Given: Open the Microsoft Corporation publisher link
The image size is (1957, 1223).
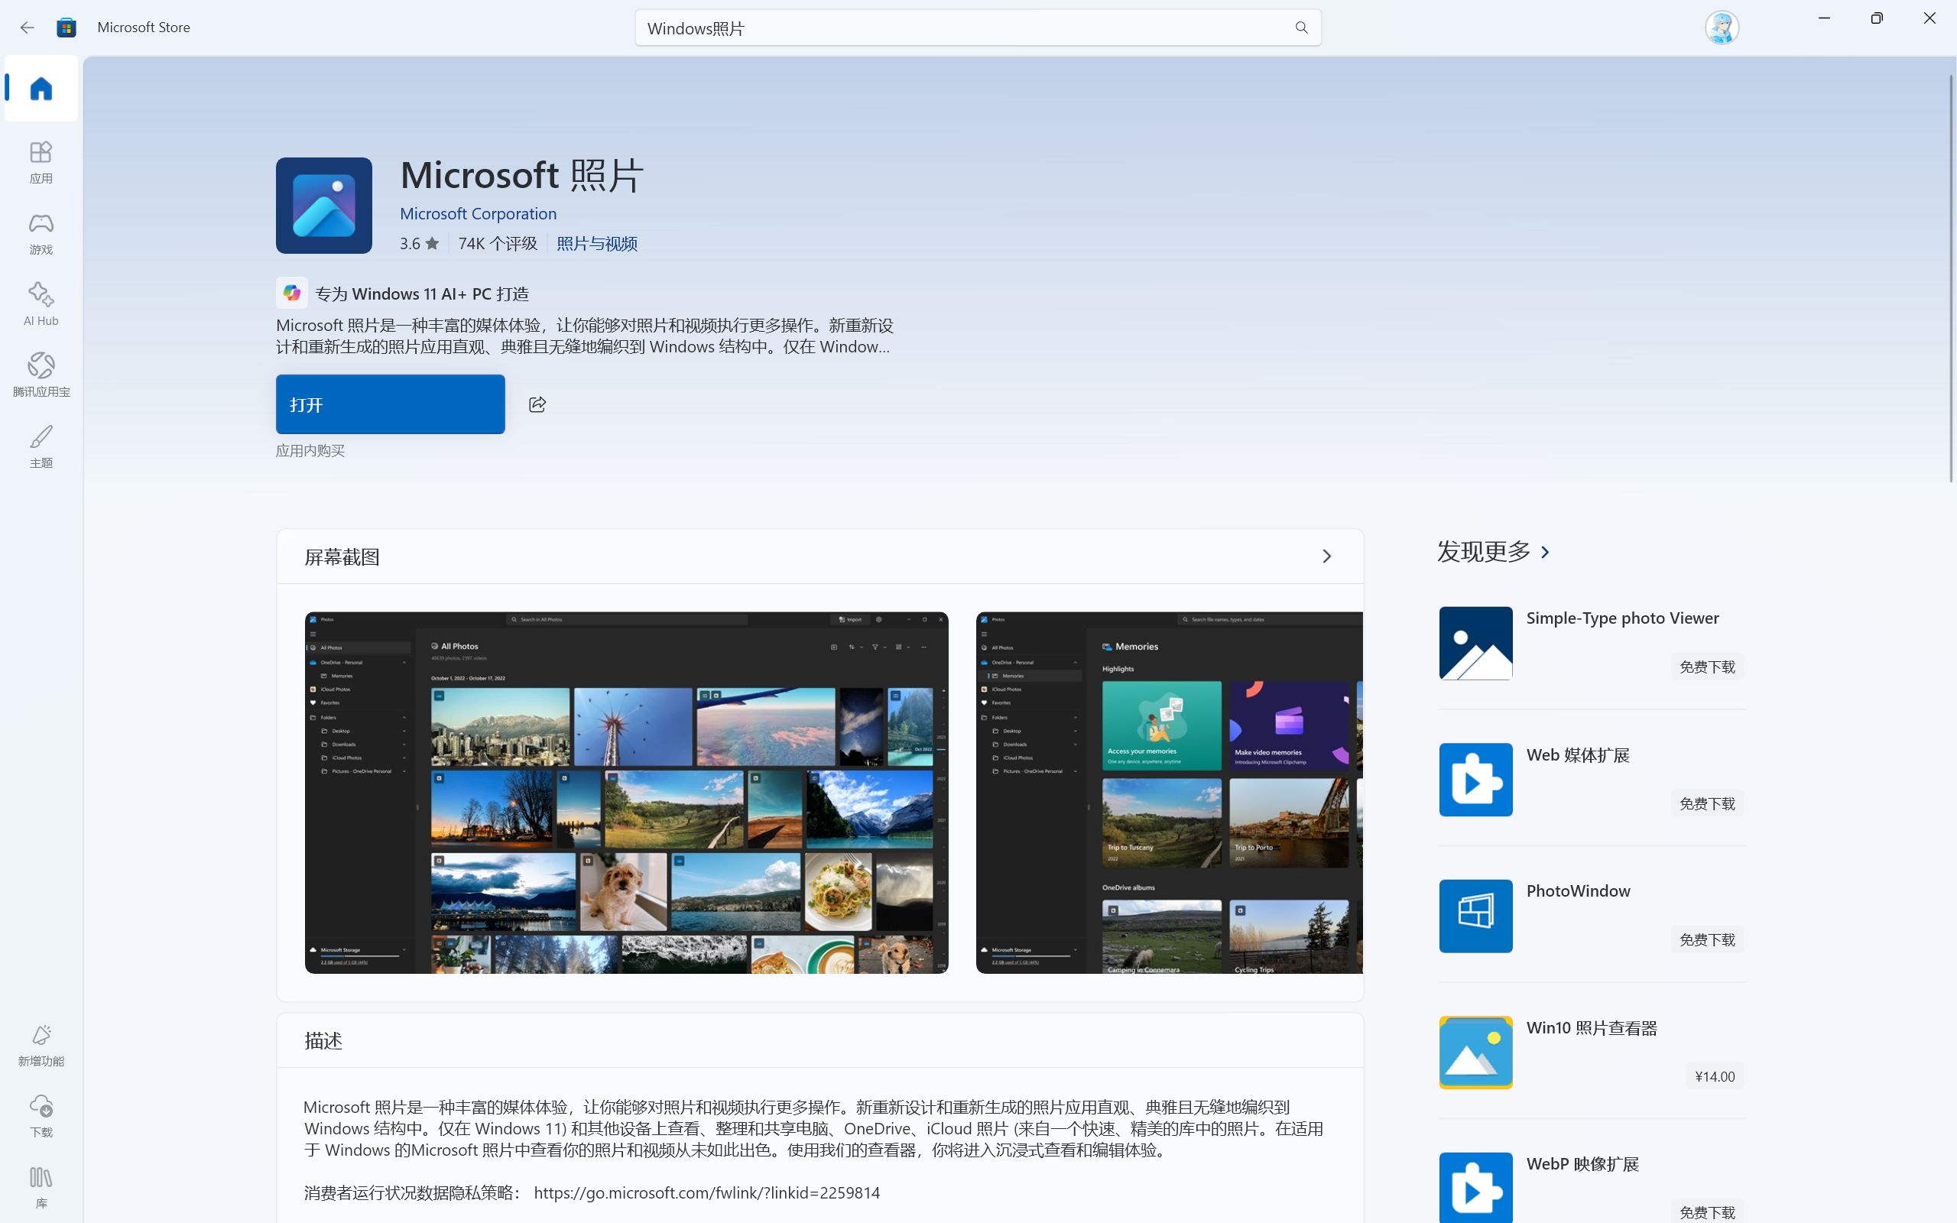Looking at the screenshot, I should [x=478, y=213].
